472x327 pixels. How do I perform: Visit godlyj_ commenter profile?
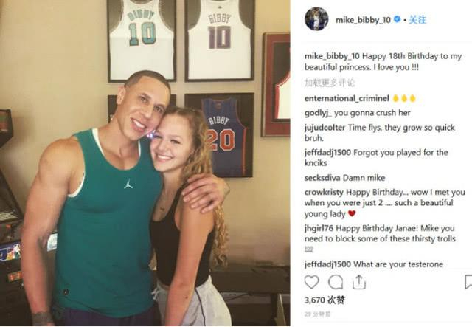point(318,113)
